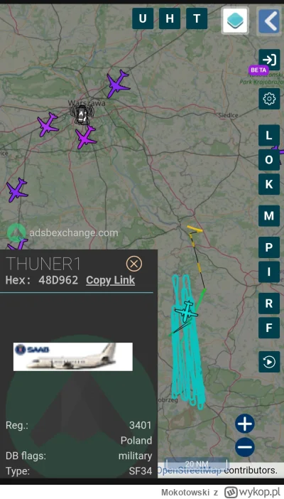Toggle the T filter button
This screenshot has width=284, height=499.
197,18
